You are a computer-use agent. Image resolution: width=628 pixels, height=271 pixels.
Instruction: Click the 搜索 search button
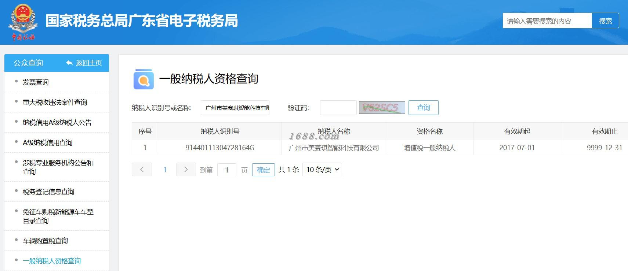[605, 21]
